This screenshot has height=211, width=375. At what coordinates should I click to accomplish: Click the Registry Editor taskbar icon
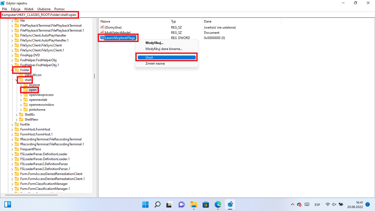230,204
